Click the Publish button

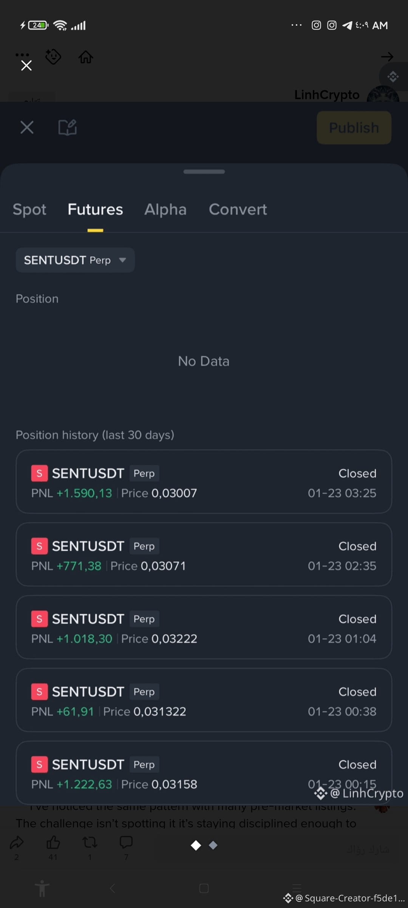tap(354, 127)
